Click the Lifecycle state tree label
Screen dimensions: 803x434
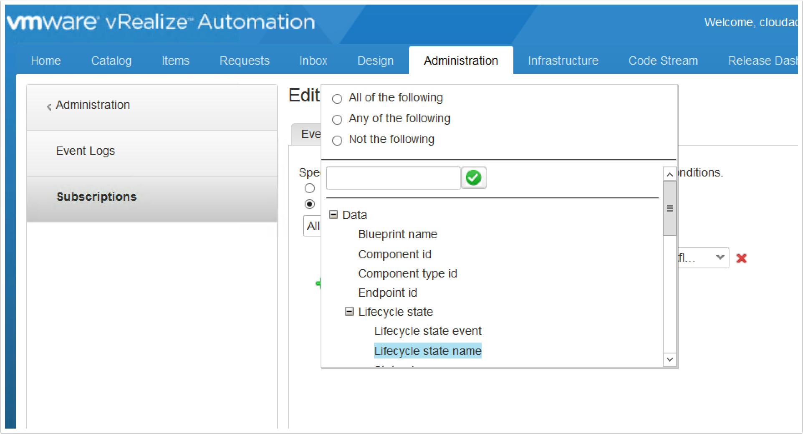click(x=395, y=312)
